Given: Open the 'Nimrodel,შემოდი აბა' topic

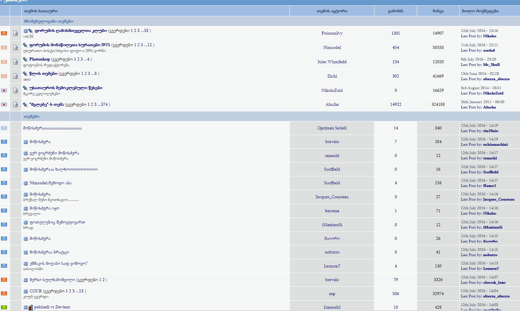Looking at the screenshot, I should pos(50,183).
